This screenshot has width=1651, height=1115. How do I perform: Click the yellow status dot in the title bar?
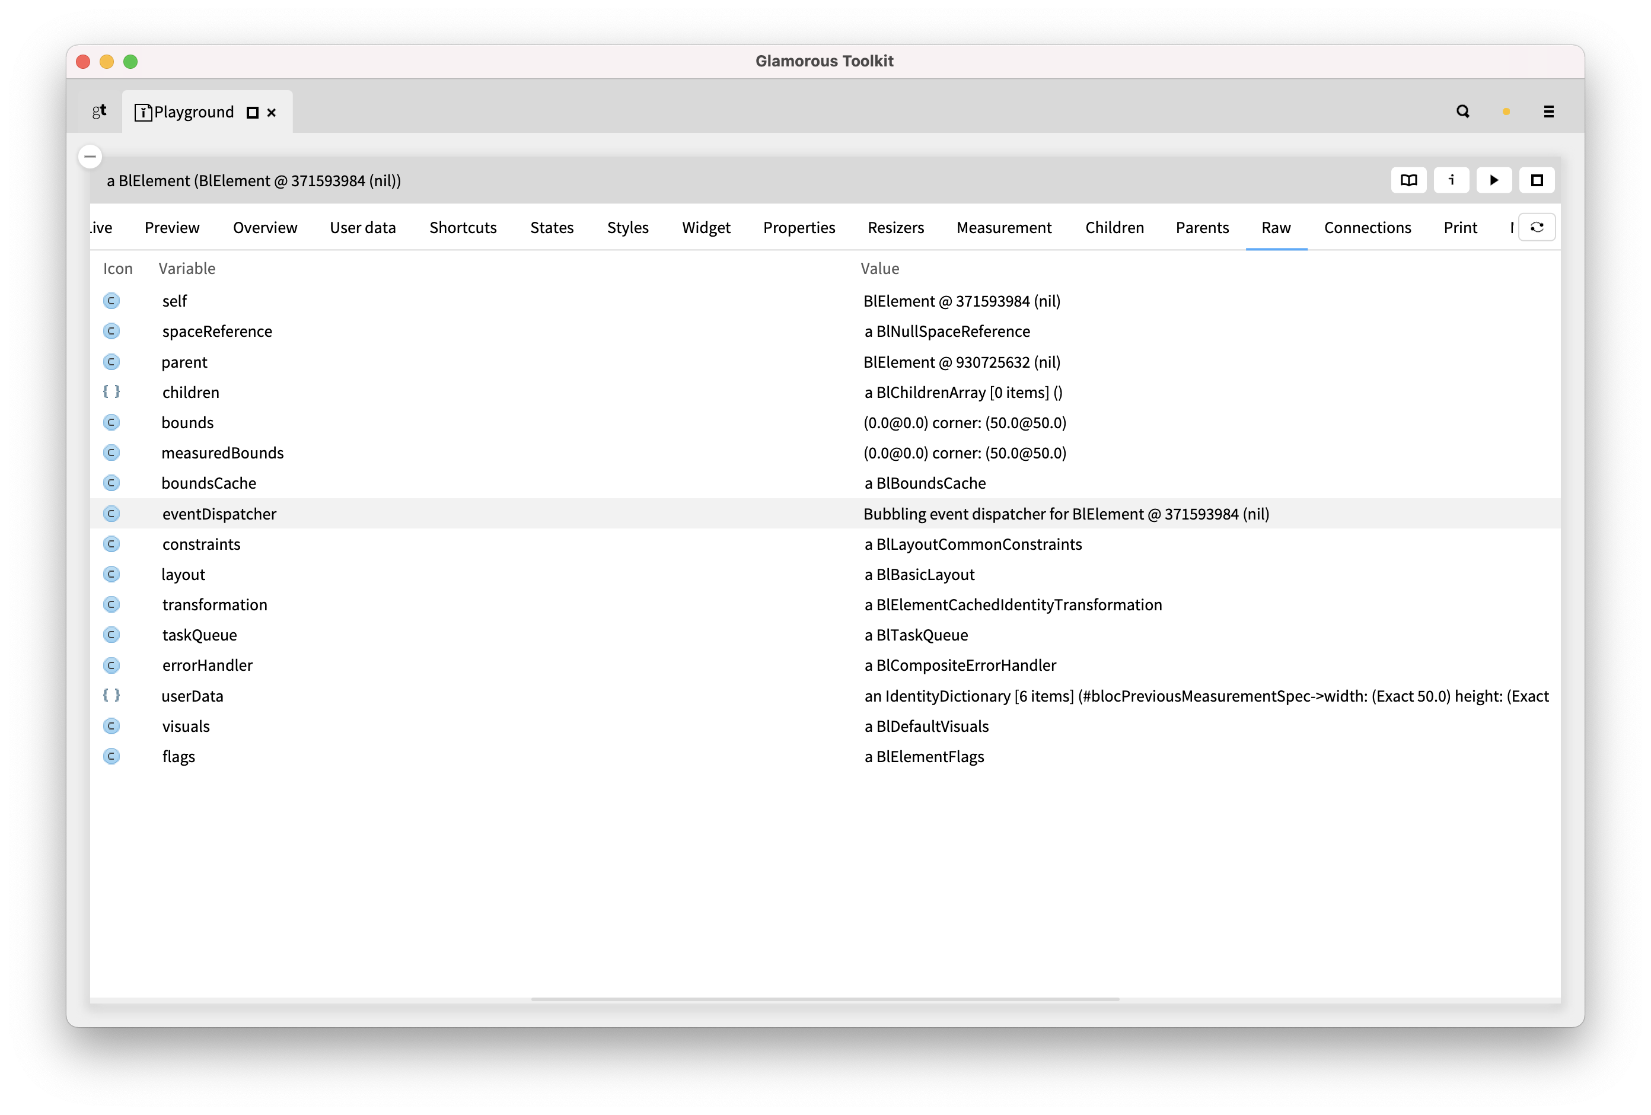(x=1505, y=111)
